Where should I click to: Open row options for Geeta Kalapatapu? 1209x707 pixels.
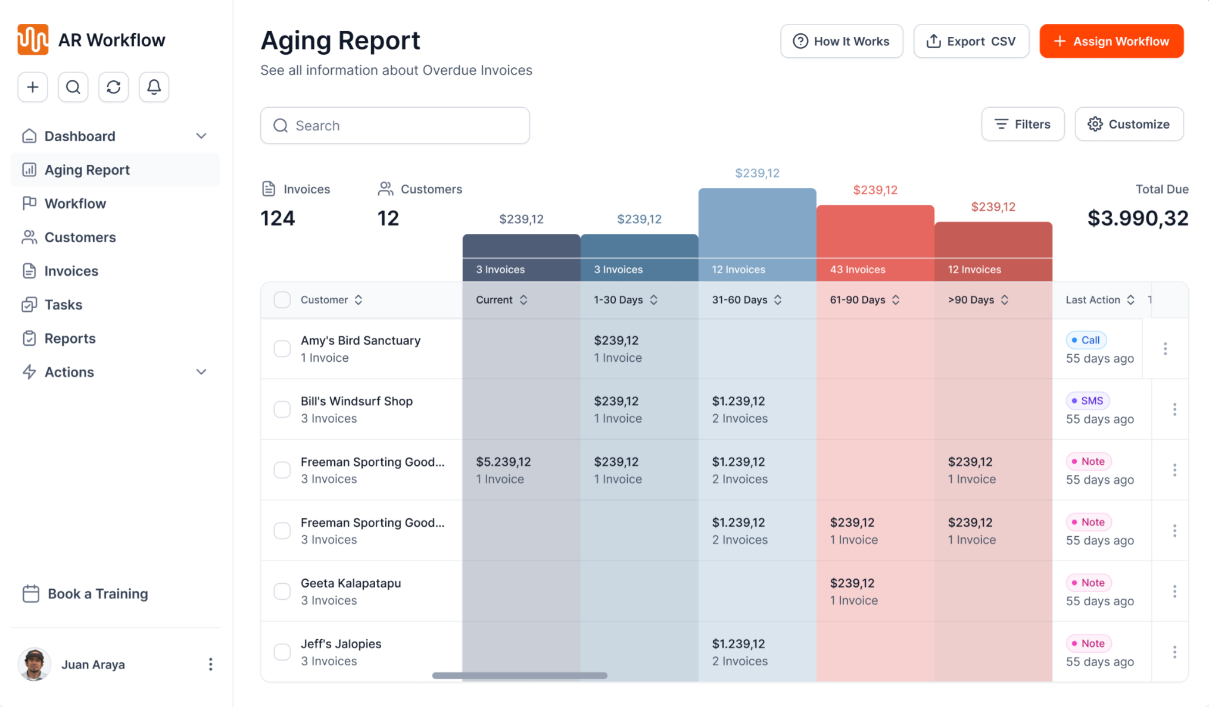(x=1174, y=592)
